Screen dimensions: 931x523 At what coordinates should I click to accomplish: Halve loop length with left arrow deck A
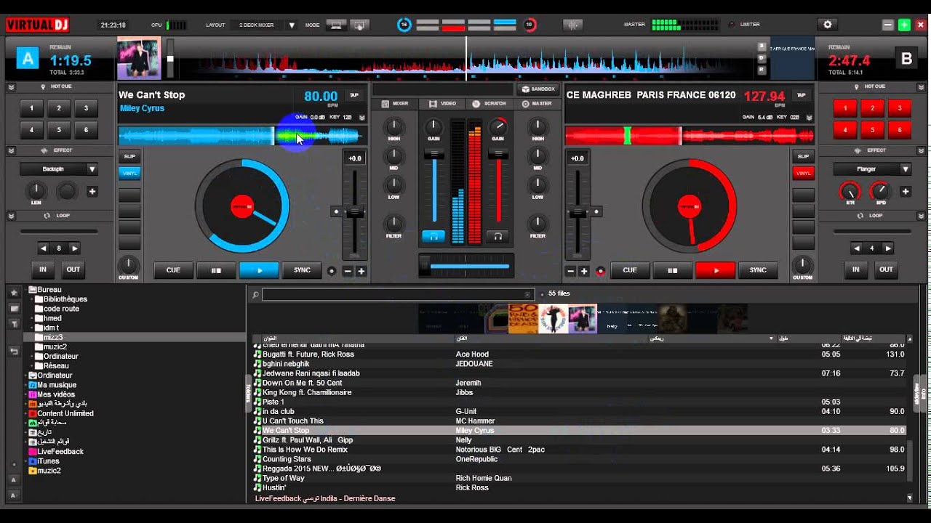click(44, 248)
